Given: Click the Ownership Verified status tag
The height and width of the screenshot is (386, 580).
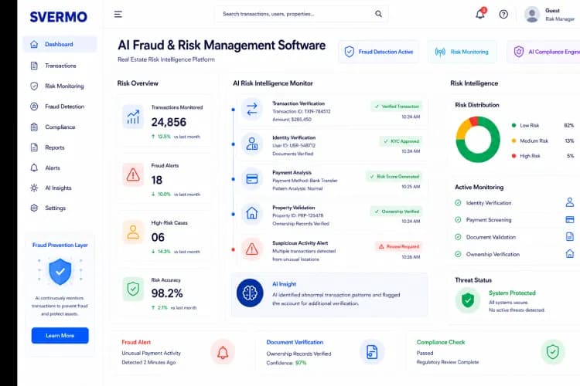Looking at the screenshot, I should pos(396,212).
